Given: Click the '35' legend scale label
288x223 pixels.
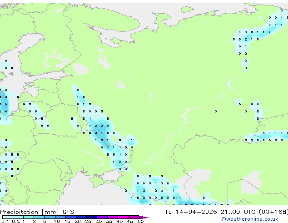Looking at the screenshot, I should 109,221.
